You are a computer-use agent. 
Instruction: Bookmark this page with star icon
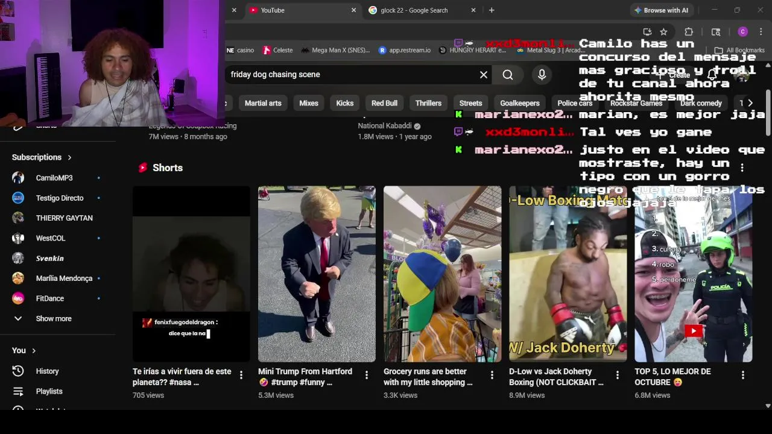663,32
